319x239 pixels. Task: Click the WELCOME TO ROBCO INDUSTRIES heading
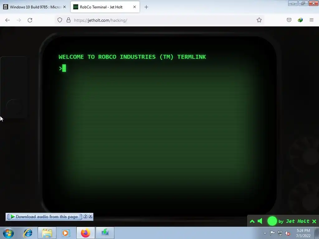coord(132,57)
